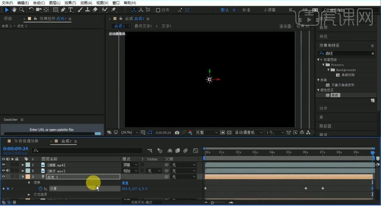The height and width of the screenshot is (206, 381).
Task: Select the Type (T) tool
Action: pos(71,10)
